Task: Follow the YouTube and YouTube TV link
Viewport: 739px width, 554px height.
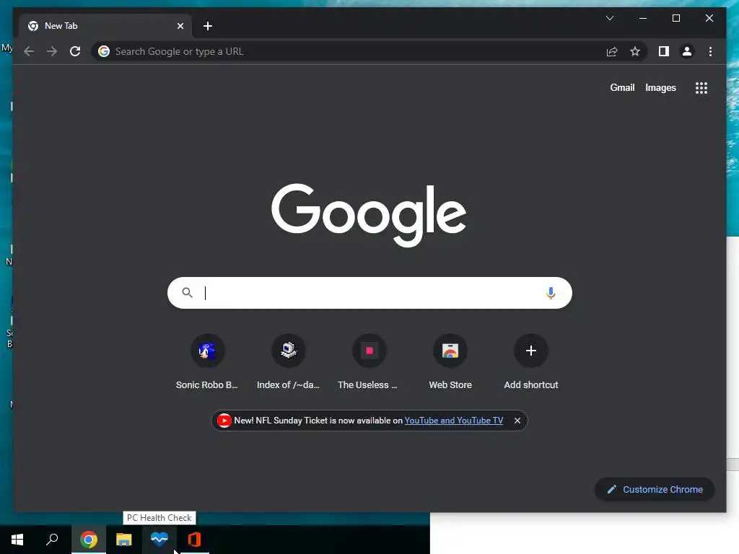Action: coord(454,421)
